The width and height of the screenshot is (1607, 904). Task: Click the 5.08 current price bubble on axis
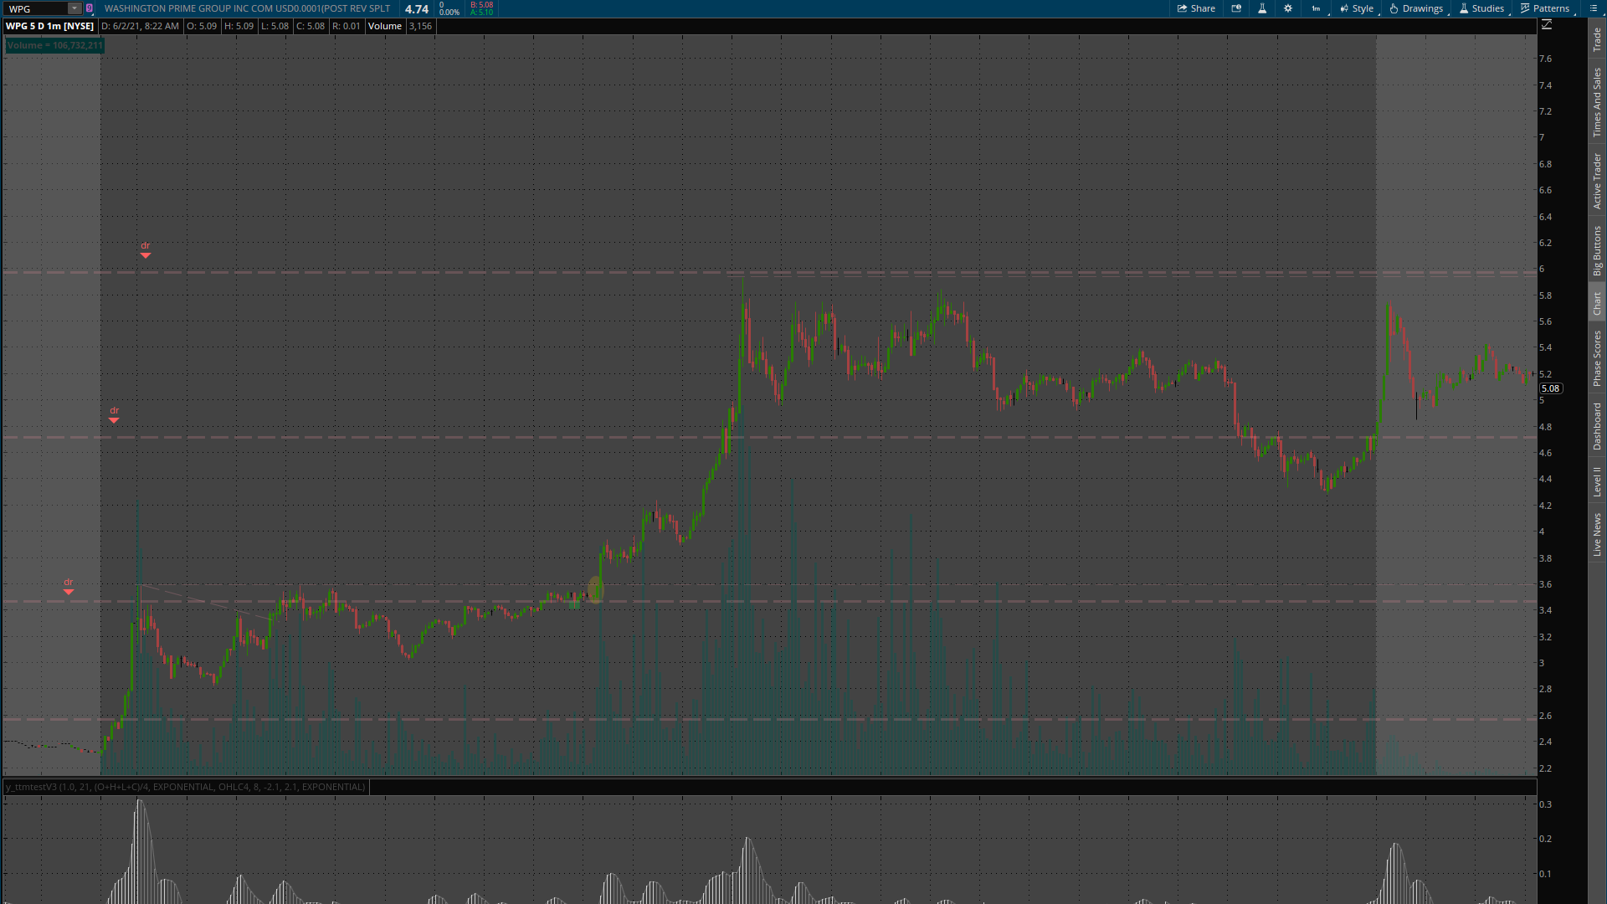pyautogui.click(x=1550, y=388)
